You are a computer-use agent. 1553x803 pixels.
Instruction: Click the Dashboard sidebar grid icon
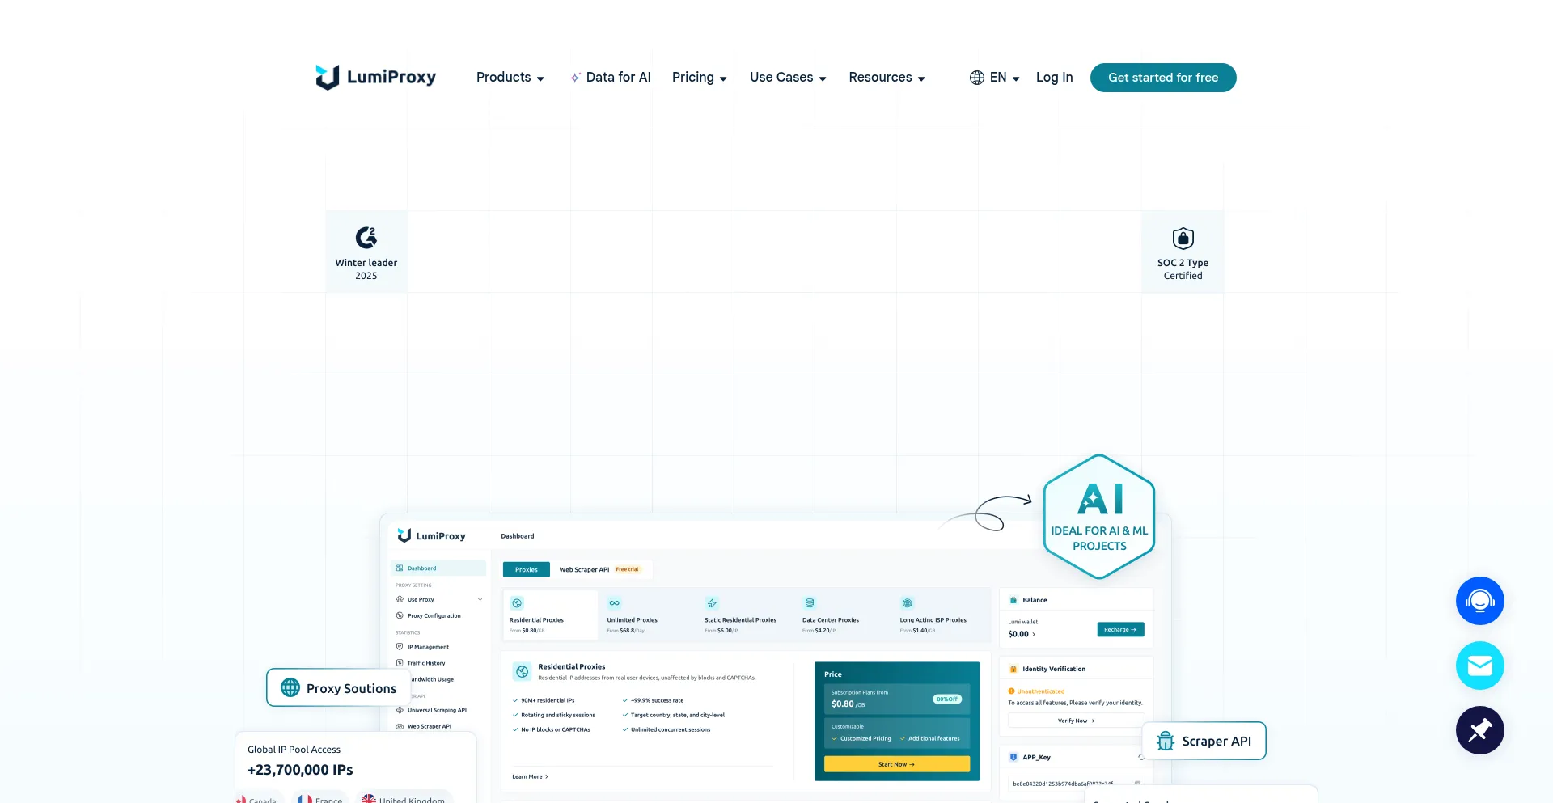tap(400, 568)
